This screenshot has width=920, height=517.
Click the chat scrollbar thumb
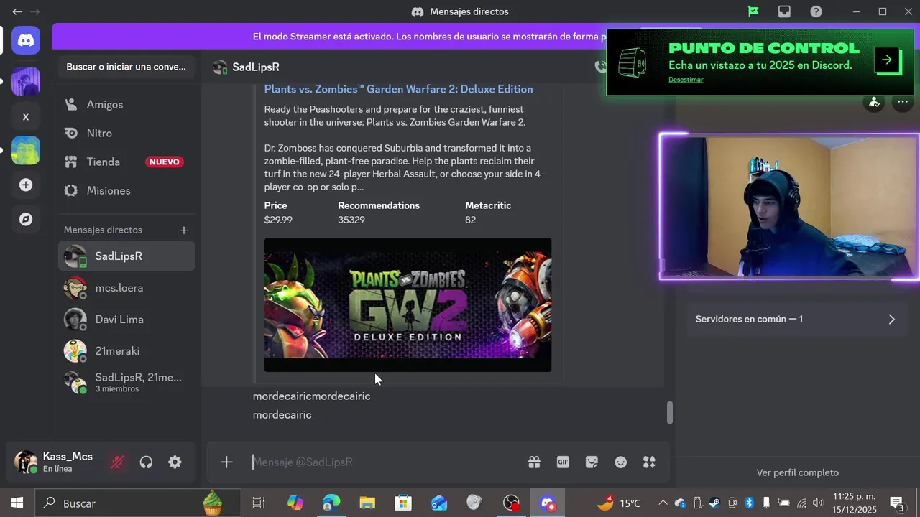pyautogui.click(x=670, y=412)
